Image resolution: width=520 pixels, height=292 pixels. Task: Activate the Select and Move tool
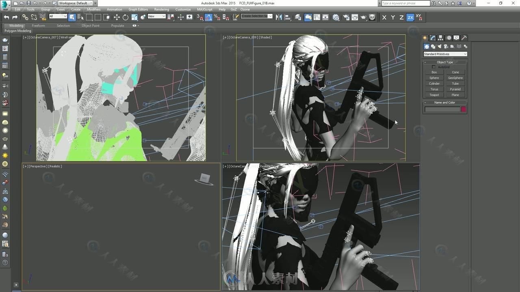click(117, 17)
